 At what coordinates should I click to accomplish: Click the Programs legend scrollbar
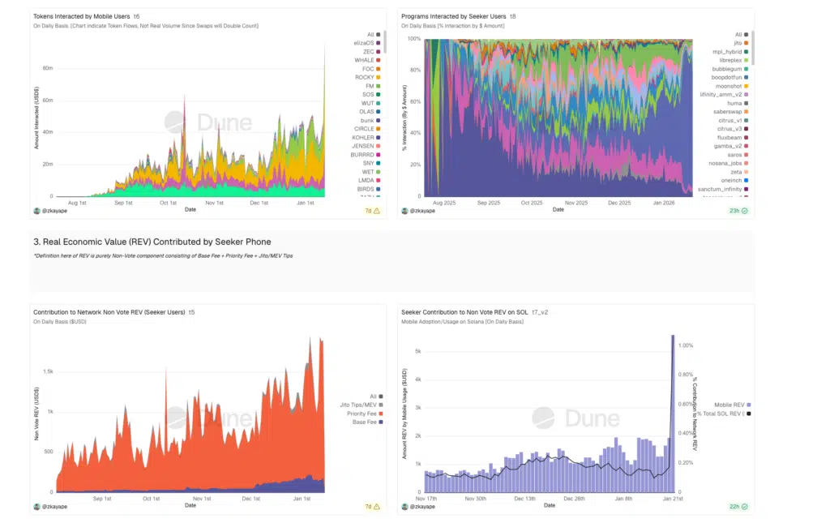click(753, 49)
